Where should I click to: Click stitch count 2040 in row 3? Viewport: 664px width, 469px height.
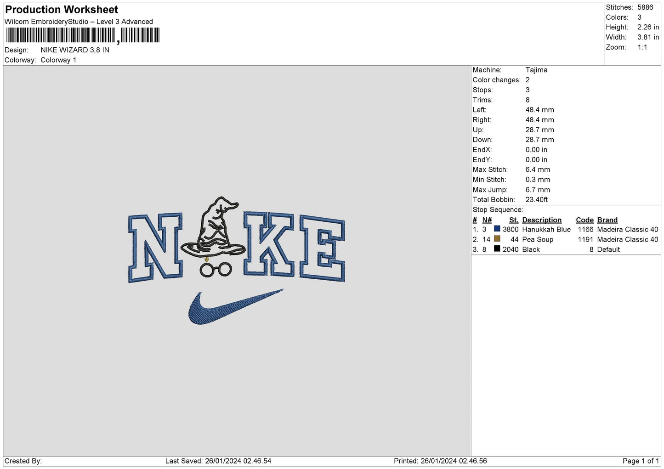click(x=511, y=250)
